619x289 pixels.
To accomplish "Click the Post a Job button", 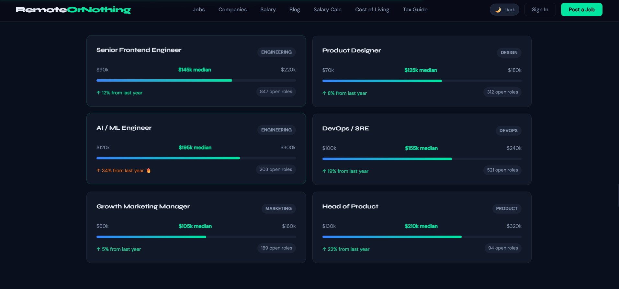I will click(581, 10).
